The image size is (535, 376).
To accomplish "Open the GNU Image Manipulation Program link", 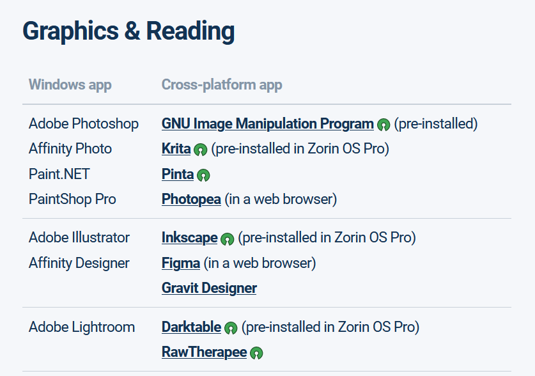I will [x=267, y=123].
